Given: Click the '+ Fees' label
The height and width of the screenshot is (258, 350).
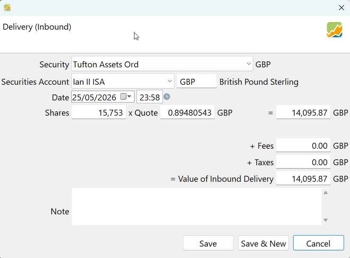Looking at the screenshot, I should pos(262,146).
